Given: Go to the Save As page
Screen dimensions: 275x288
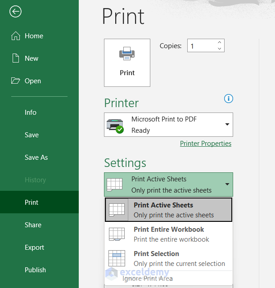Looking at the screenshot, I should tap(36, 157).
